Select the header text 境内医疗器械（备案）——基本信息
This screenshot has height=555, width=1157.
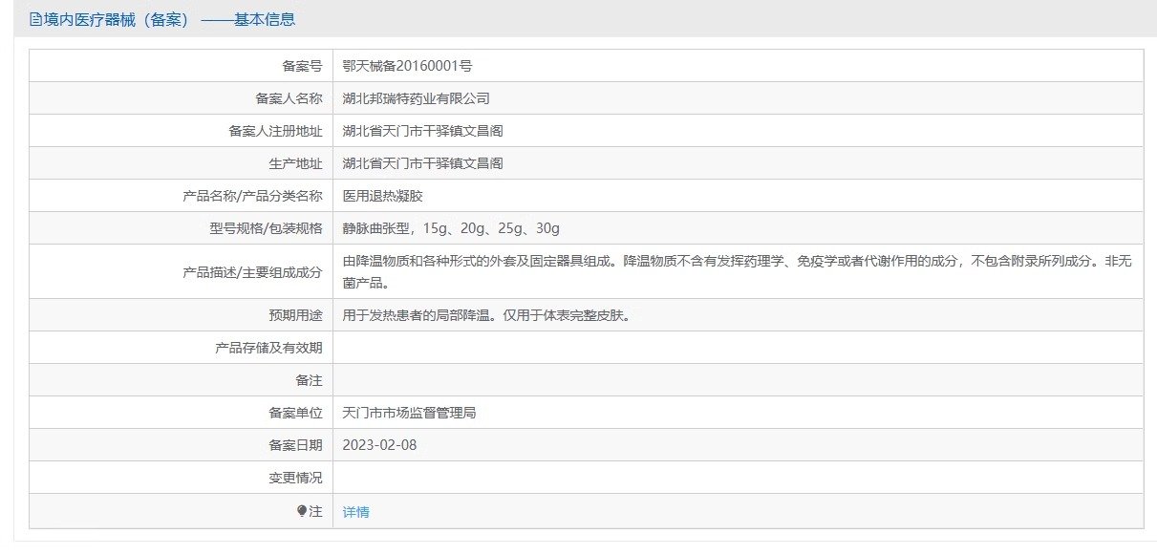pos(169,18)
